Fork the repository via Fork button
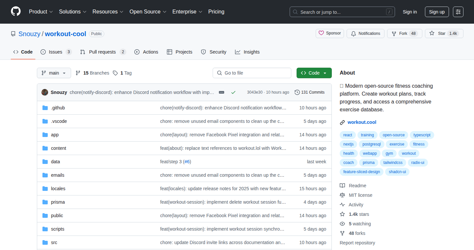The height and width of the screenshot is (250, 474). coord(405,34)
